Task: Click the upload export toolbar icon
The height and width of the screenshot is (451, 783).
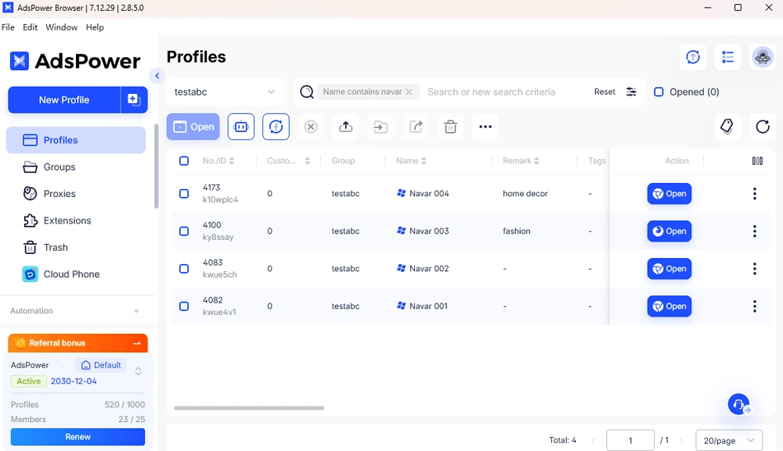Action: click(345, 127)
